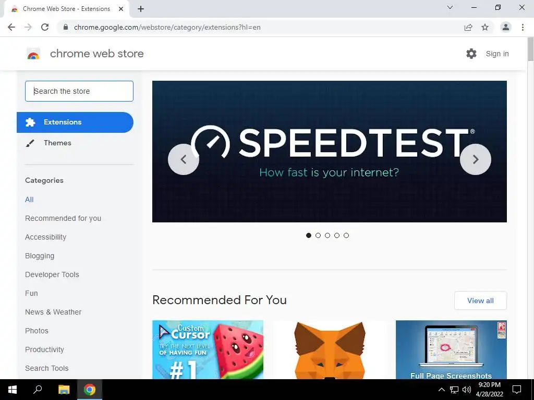Open the Windows Start menu
The image size is (534, 400).
13,390
